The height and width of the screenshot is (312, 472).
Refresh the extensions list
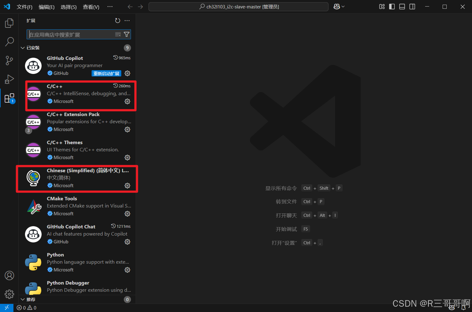[118, 21]
